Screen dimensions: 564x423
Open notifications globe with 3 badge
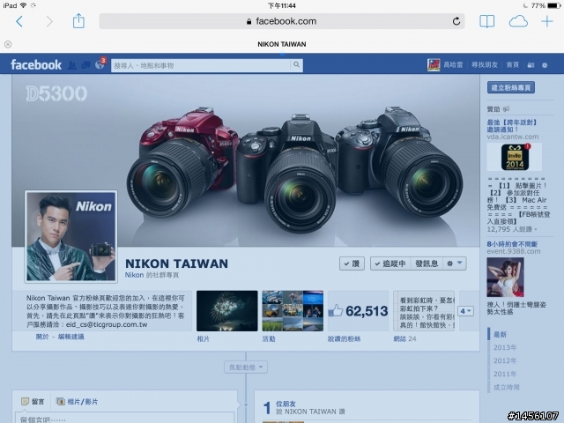[x=100, y=64]
